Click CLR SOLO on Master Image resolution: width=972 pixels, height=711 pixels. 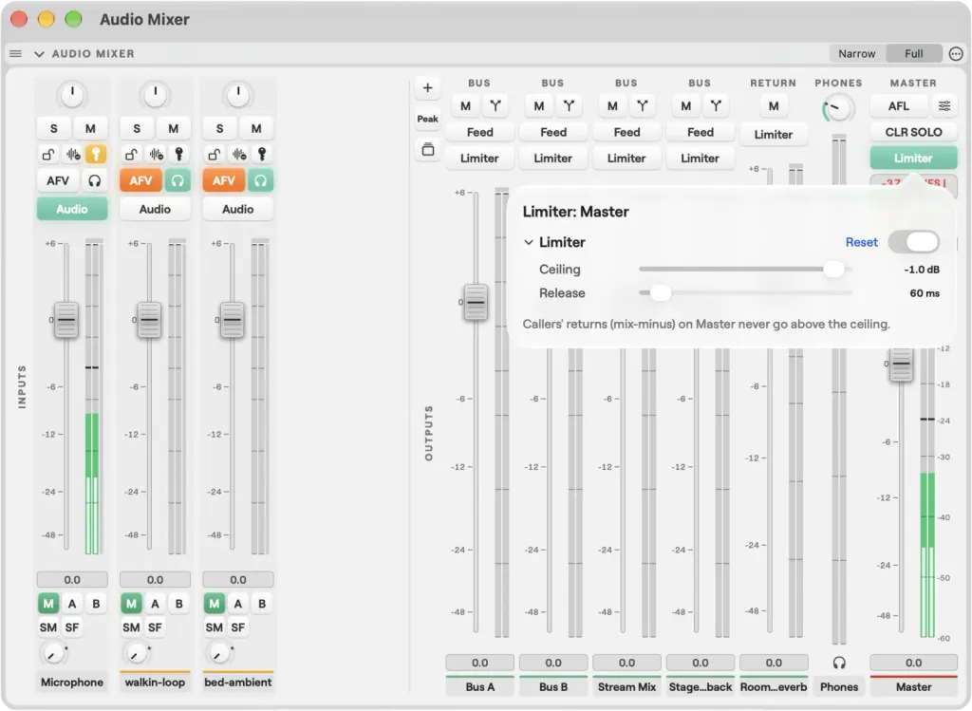(x=913, y=132)
